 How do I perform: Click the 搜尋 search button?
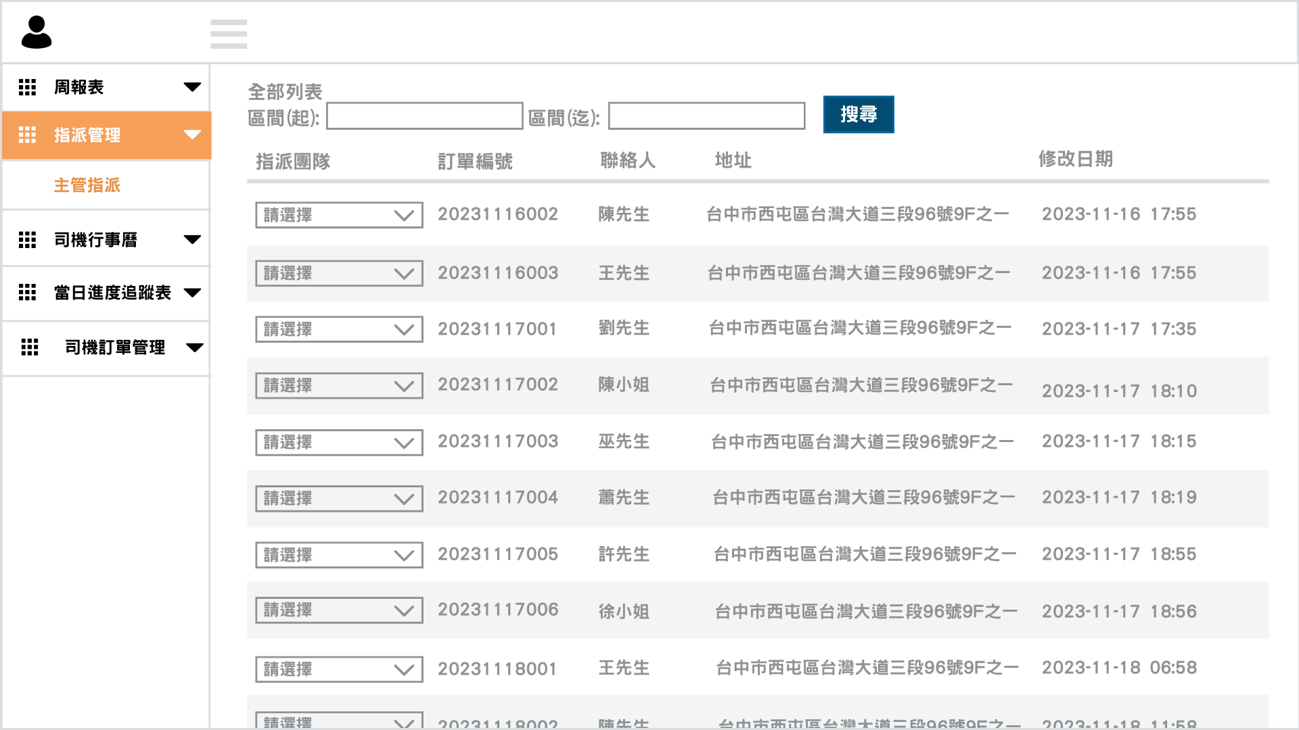[x=859, y=114]
